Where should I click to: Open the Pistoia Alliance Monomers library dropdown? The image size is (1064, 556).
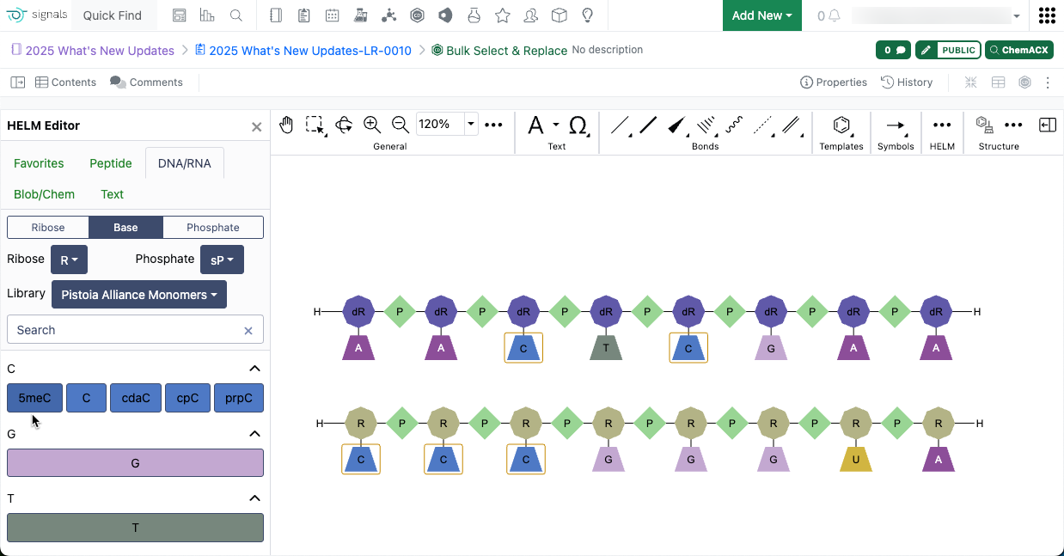pos(139,295)
